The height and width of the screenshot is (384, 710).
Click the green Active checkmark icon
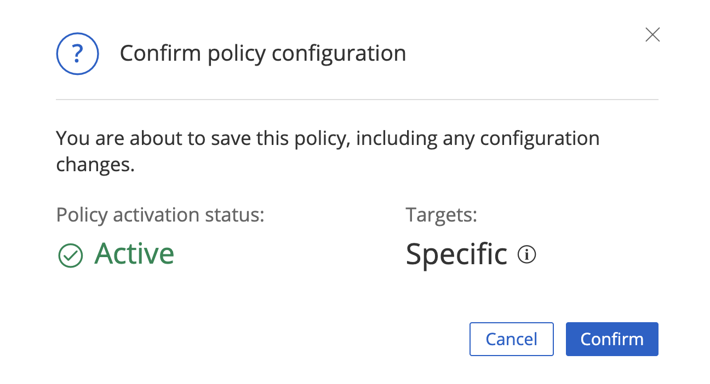point(70,255)
